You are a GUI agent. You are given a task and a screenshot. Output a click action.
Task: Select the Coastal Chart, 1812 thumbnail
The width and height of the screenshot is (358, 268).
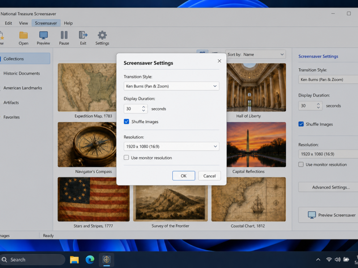pos(248,199)
